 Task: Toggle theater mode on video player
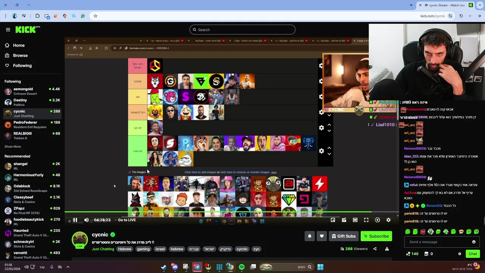[355, 220]
